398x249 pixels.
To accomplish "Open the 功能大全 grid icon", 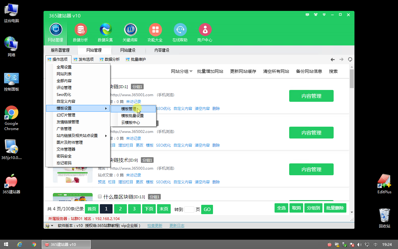I will pyautogui.click(x=155, y=30).
